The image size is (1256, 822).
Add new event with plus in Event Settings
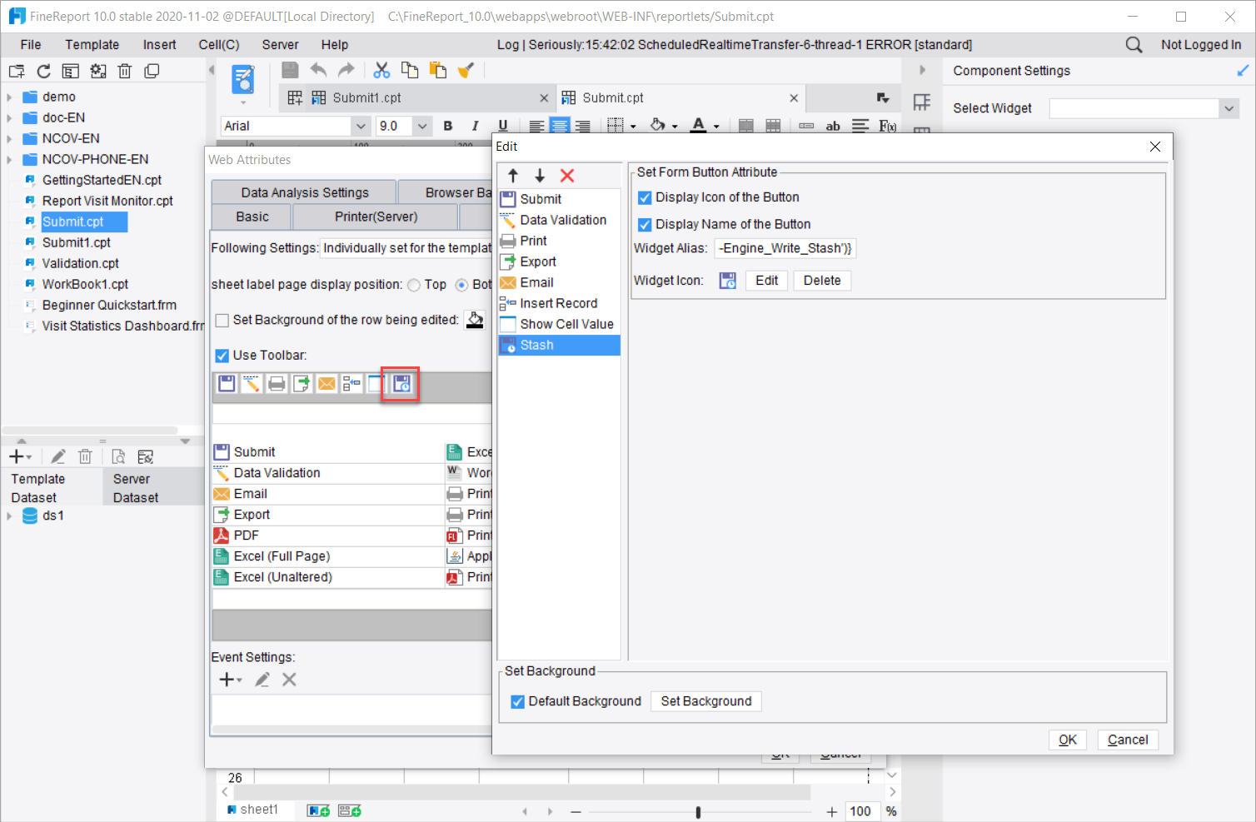pyautogui.click(x=230, y=680)
